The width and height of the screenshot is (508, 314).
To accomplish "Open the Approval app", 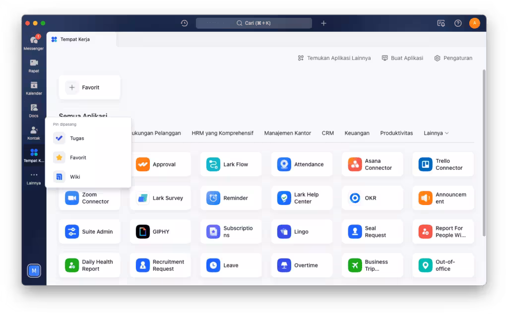I will pyautogui.click(x=160, y=164).
